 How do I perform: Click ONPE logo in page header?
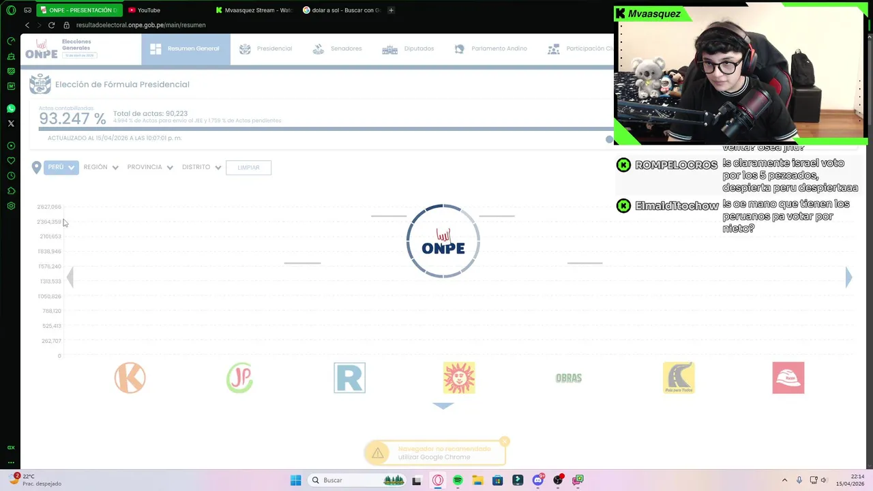tap(42, 49)
